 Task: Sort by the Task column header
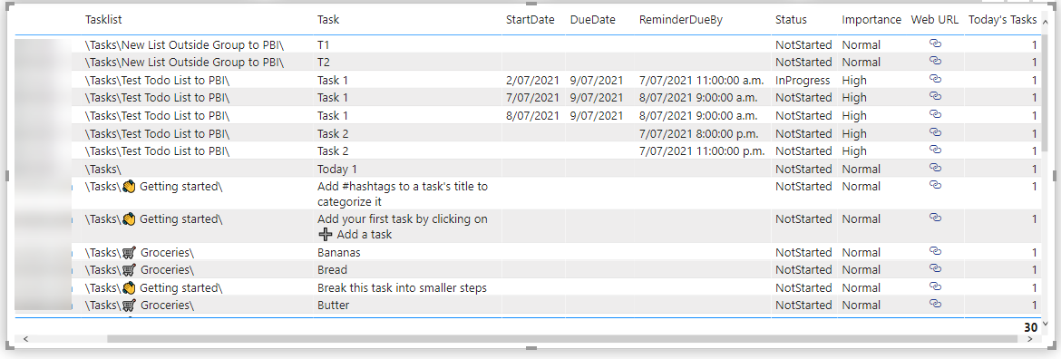(328, 20)
